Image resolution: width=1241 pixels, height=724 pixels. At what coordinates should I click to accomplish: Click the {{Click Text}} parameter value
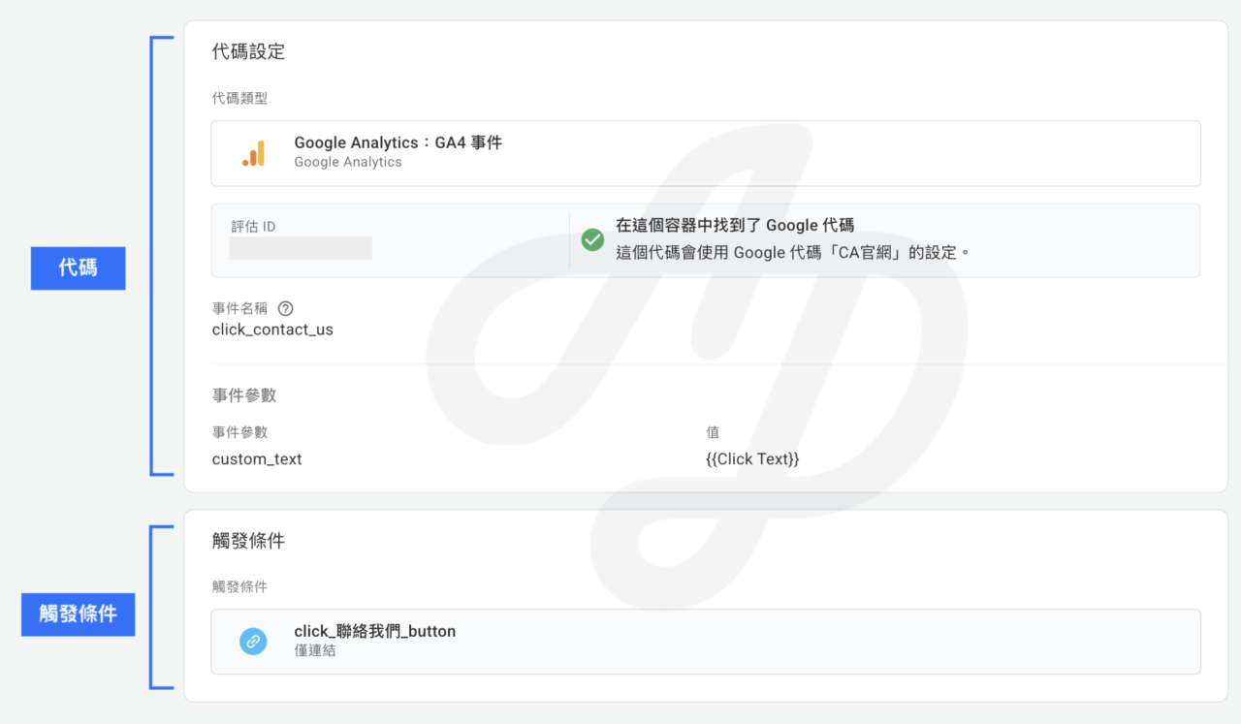(x=752, y=459)
